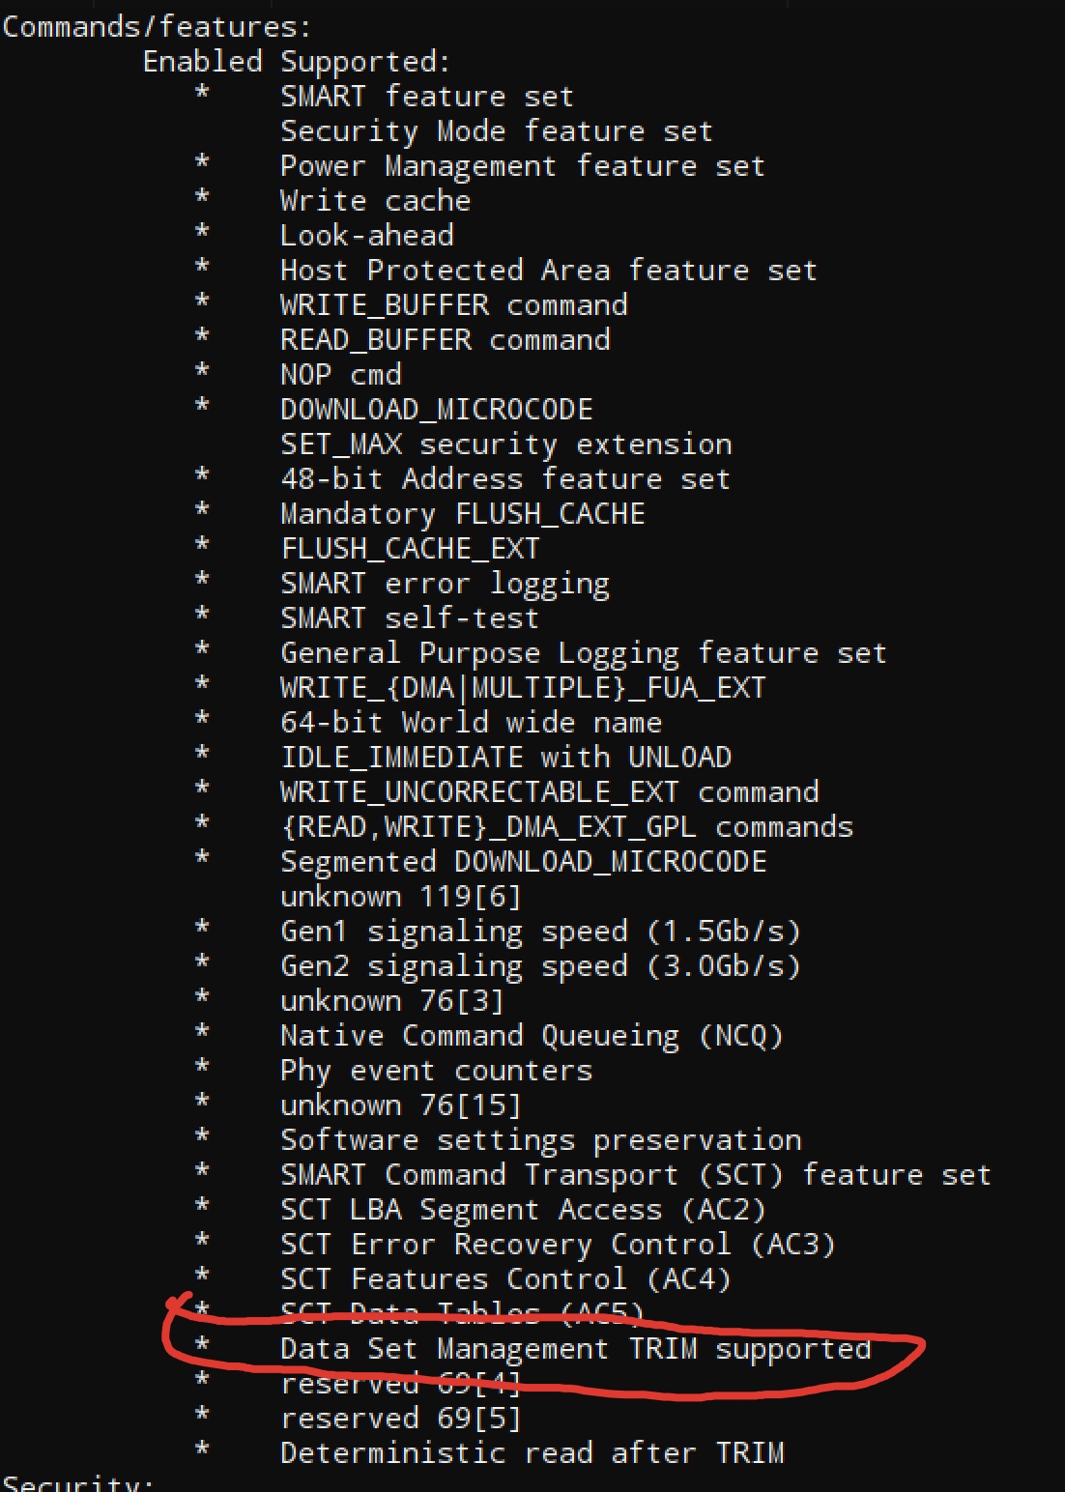The height and width of the screenshot is (1492, 1065).
Task: Click the 'Commands/features:' heading
Action: click(x=157, y=27)
